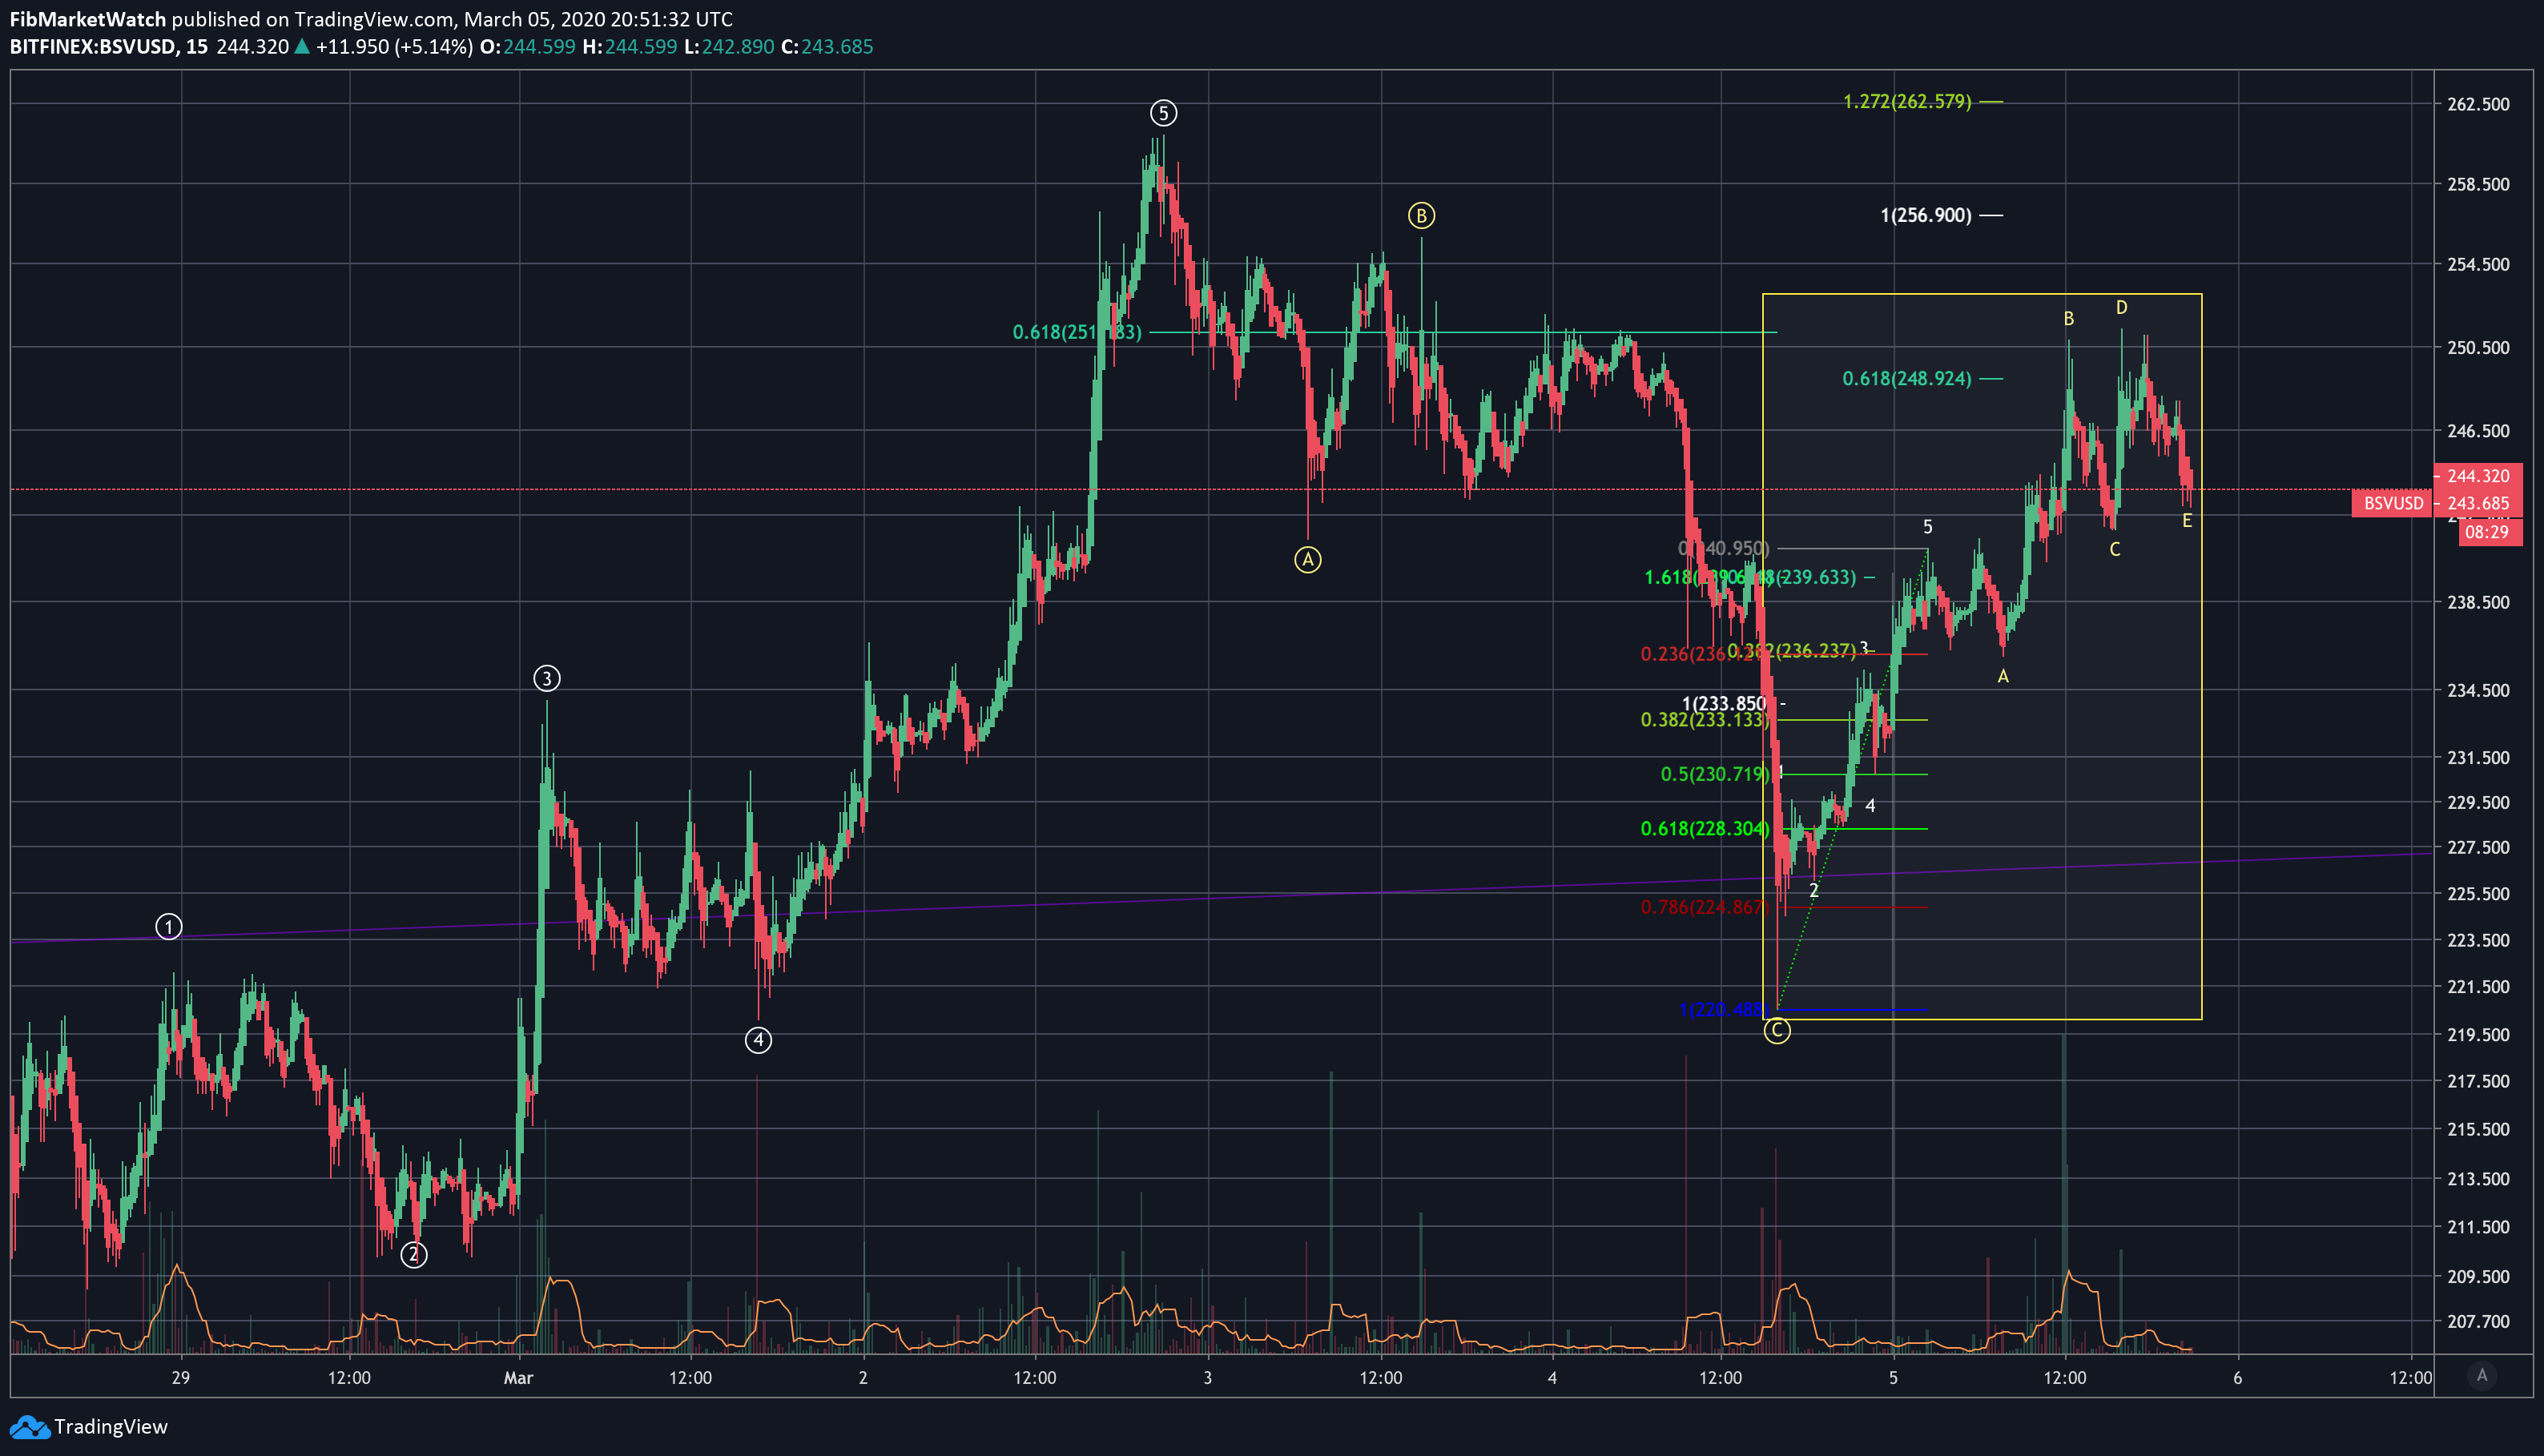Image resolution: width=2544 pixels, height=1456 pixels.
Task: Click the 244.320 last price label
Action: 2478,476
